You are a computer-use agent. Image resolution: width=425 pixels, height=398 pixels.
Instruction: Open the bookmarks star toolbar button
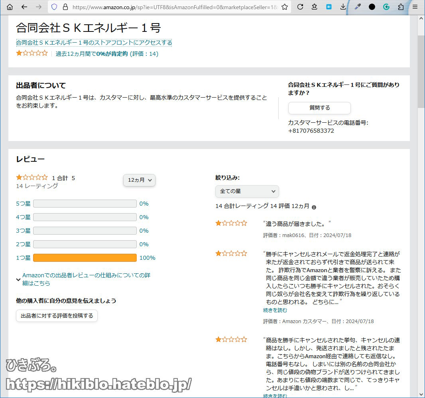pyautogui.click(x=315, y=7)
